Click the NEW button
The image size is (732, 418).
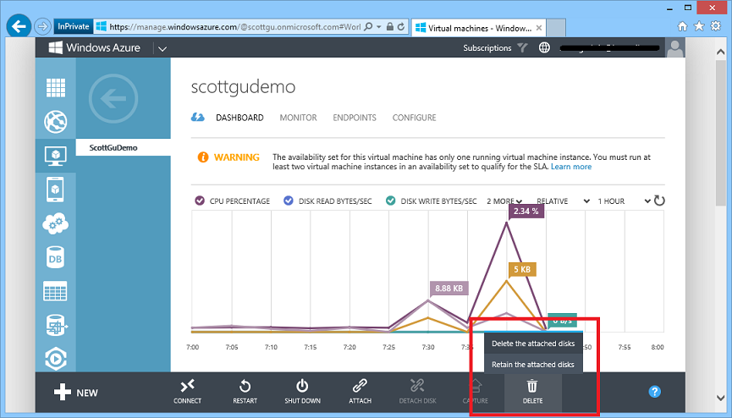(75, 393)
